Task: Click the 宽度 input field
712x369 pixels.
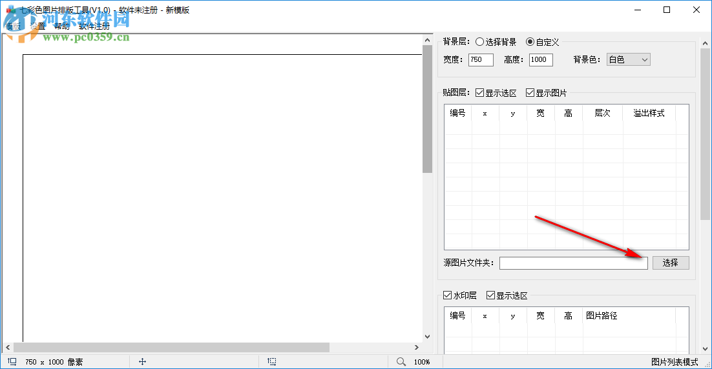Action: tap(481, 59)
